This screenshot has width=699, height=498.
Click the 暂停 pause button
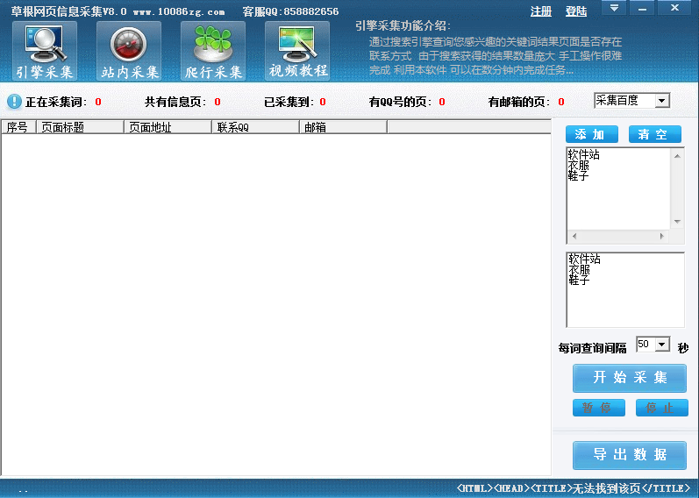coord(598,408)
